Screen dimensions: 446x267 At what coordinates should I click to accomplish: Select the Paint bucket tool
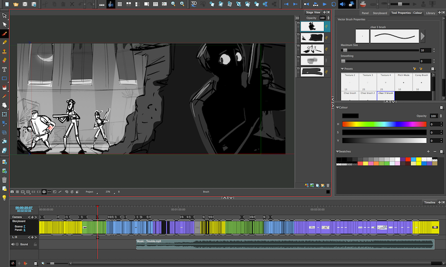(x=4, y=88)
